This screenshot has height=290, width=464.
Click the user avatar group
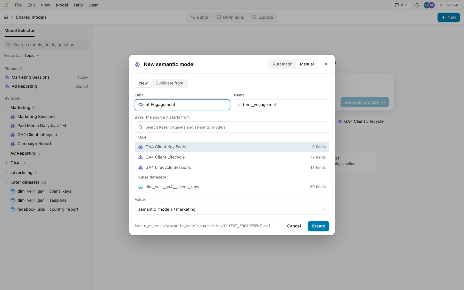point(429,5)
